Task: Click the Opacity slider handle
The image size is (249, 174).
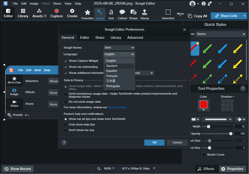Action: coord(231,134)
